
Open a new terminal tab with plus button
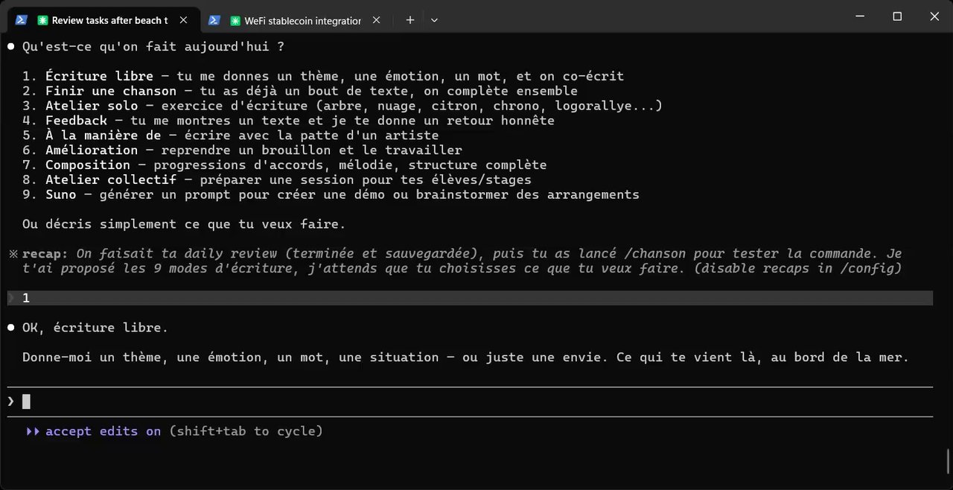(409, 20)
